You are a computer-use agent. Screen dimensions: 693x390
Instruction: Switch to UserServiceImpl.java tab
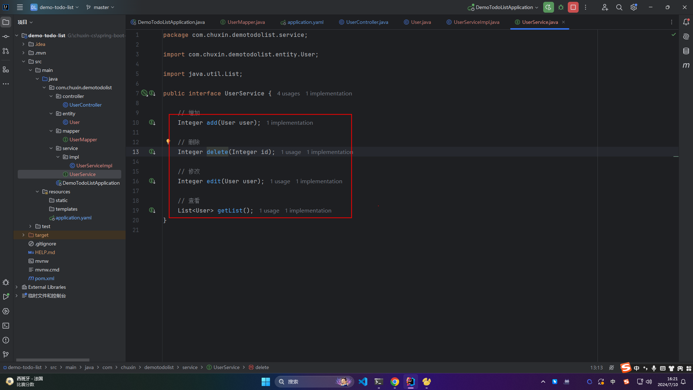[x=473, y=22]
